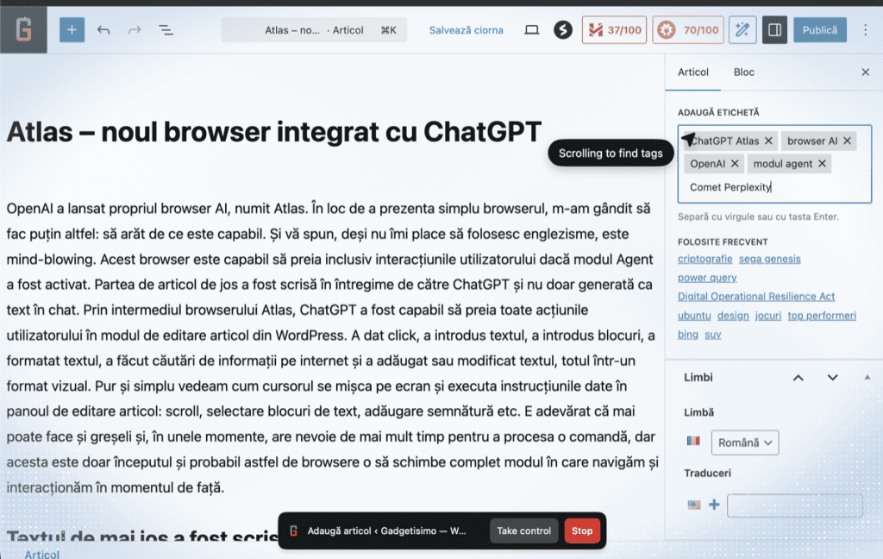Remove the ChatGPT Atlas tag
883x559 pixels.
768,141
